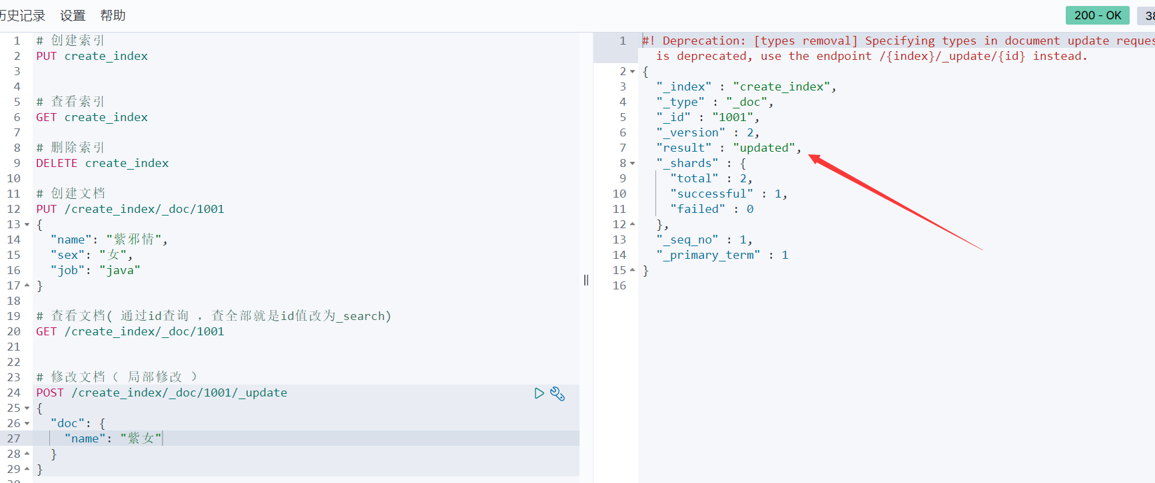
Task: Click line number 1 in response gutter
Action: [x=623, y=41]
